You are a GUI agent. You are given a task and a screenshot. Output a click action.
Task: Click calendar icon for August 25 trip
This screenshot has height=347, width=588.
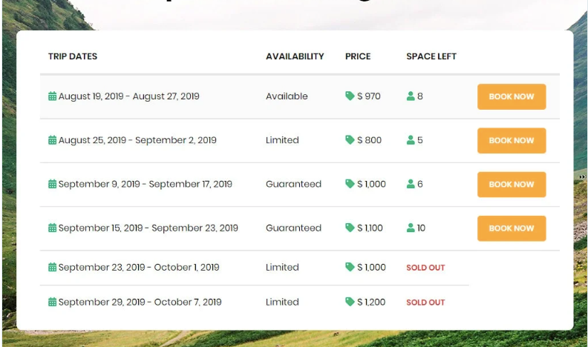[53, 140]
